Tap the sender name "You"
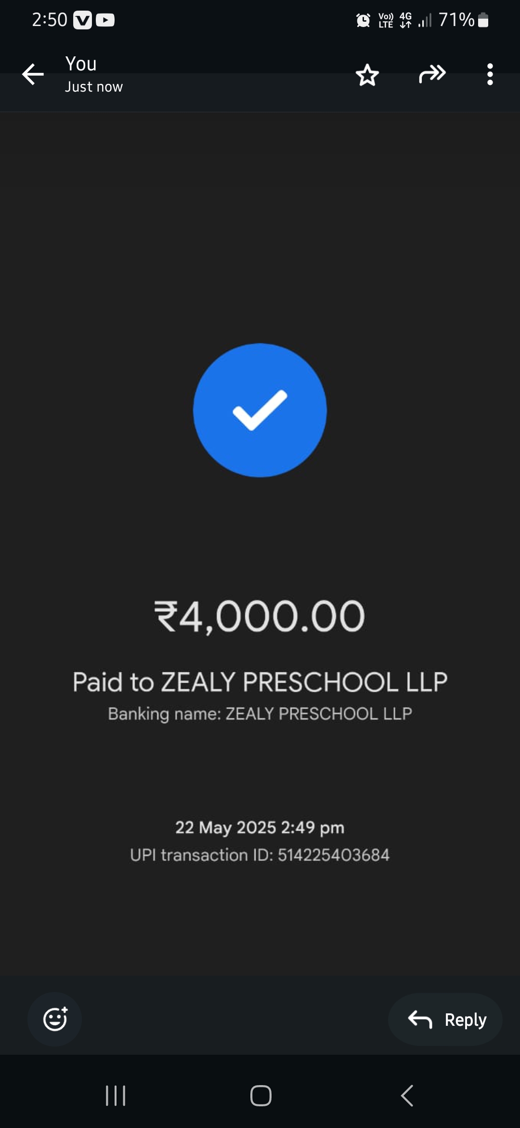Viewport: 520px width, 1128px height. (x=81, y=64)
